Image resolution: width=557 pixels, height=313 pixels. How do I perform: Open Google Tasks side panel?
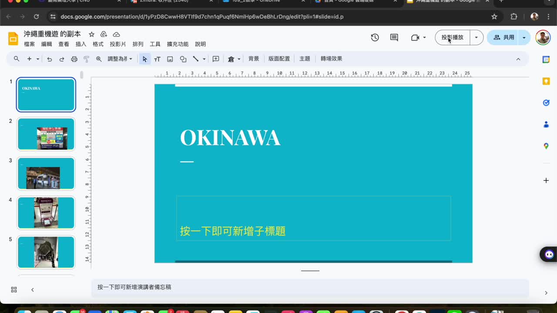[x=546, y=103]
